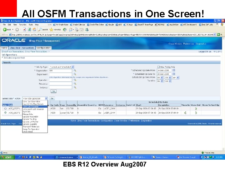Click into the Organization input field

coord(61,70)
